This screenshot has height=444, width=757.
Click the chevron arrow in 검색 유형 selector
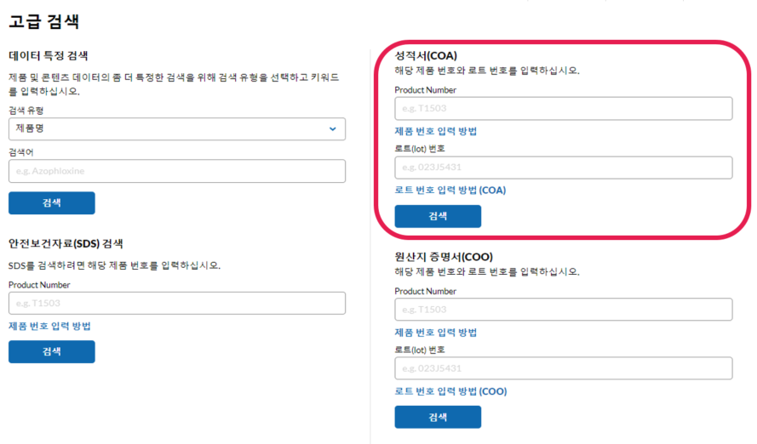pyautogui.click(x=332, y=128)
